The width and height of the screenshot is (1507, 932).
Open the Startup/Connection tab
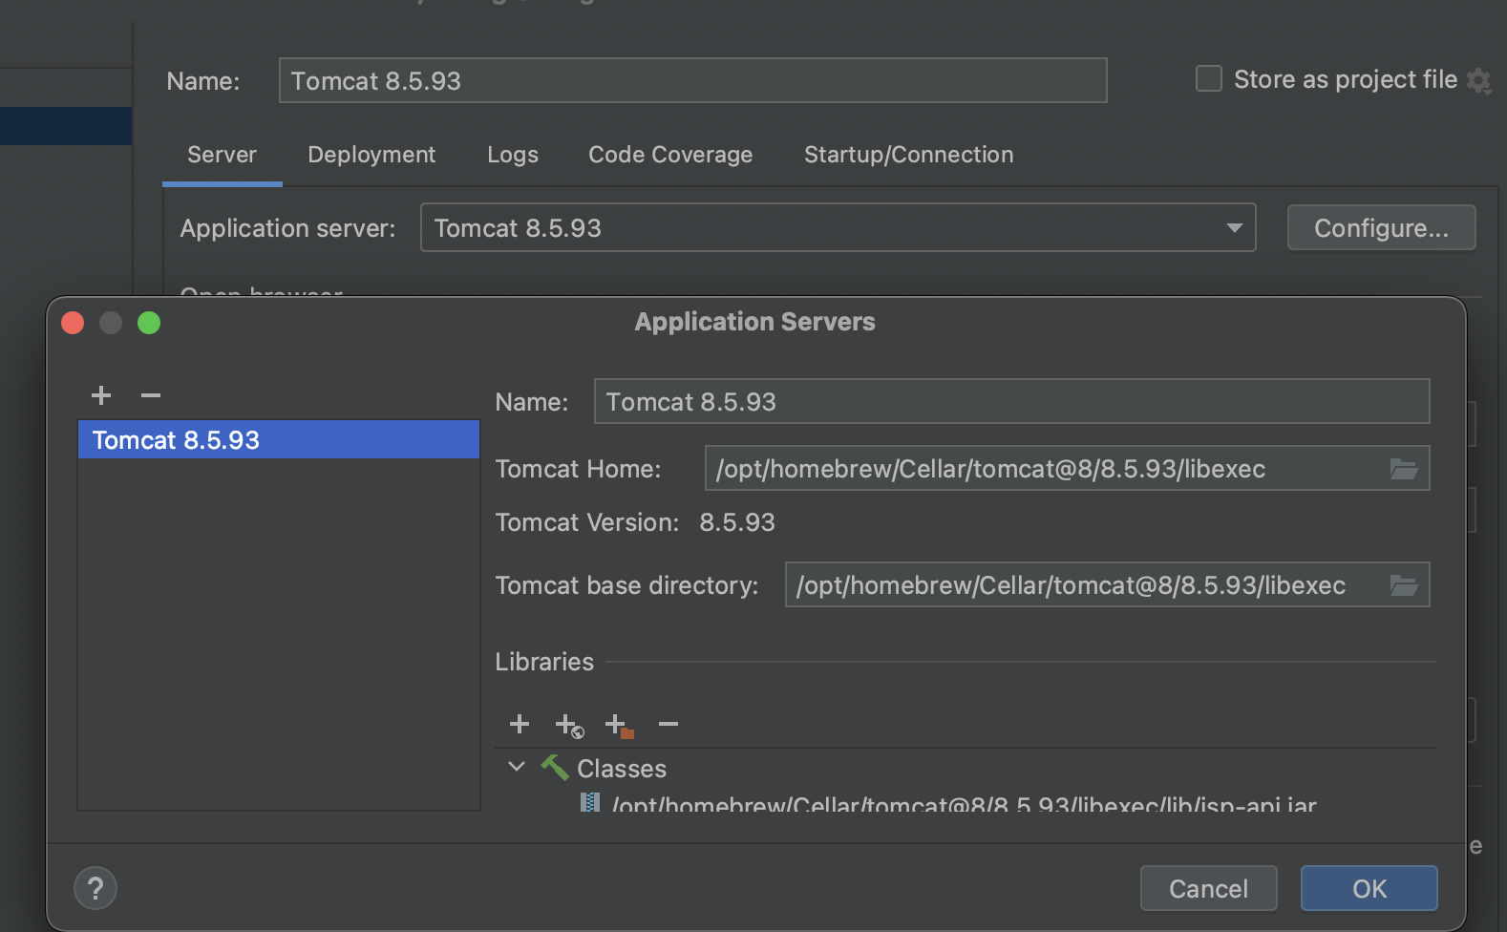coord(909,155)
